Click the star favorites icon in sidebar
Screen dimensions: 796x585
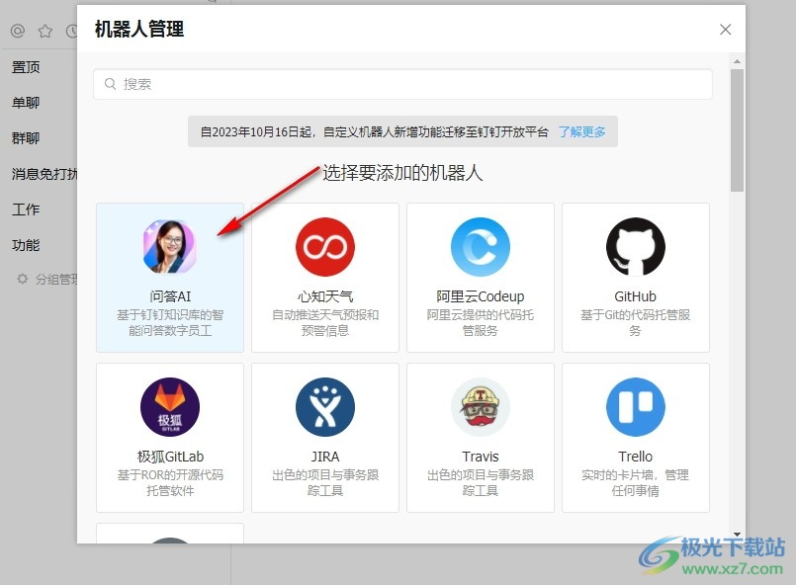point(45,31)
